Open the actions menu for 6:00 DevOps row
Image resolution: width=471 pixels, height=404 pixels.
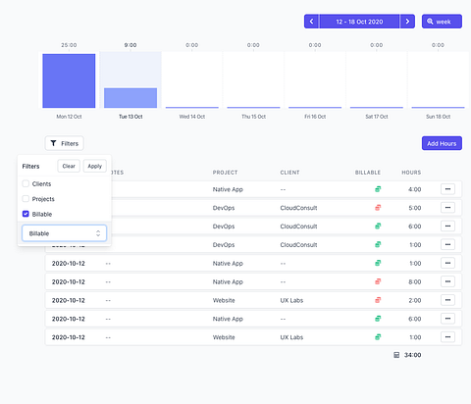coord(447,227)
